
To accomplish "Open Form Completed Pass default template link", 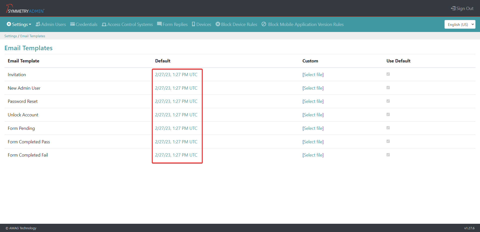I will 176,142.
